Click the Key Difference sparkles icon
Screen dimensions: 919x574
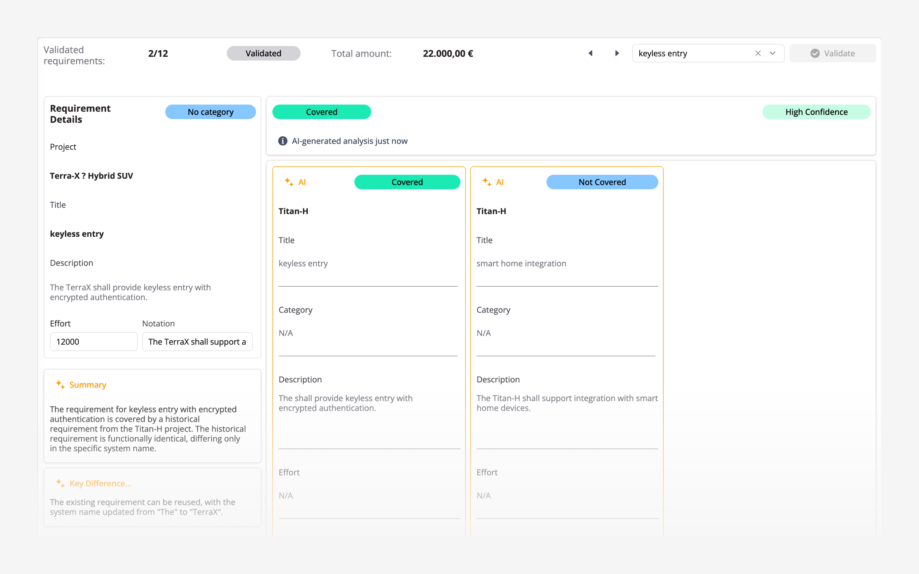pos(60,483)
